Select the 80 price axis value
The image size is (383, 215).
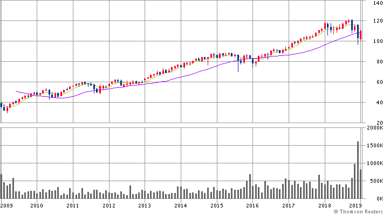pos(379,62)
